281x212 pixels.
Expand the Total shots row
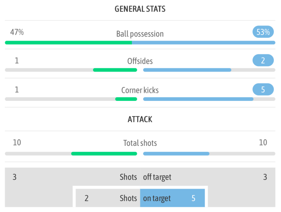140,143
